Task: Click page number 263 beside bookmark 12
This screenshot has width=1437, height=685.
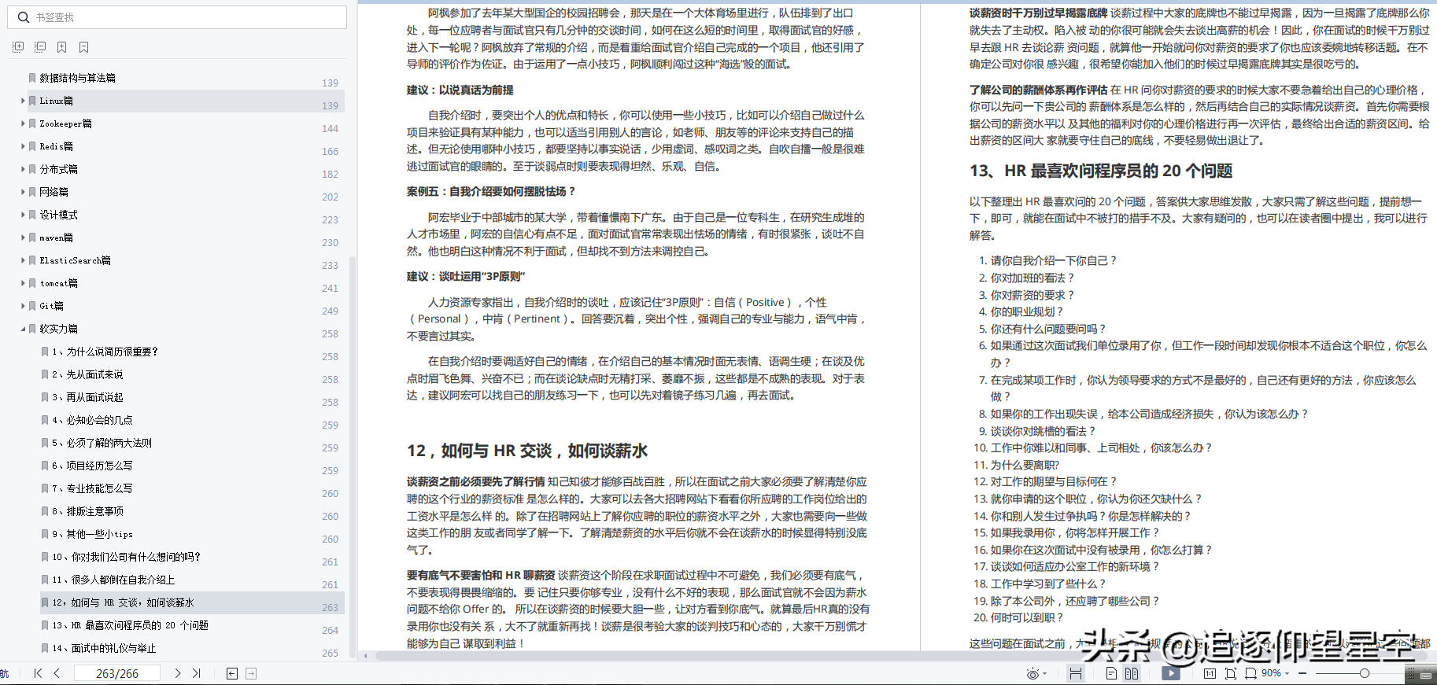Action: (x=331, y=608)
